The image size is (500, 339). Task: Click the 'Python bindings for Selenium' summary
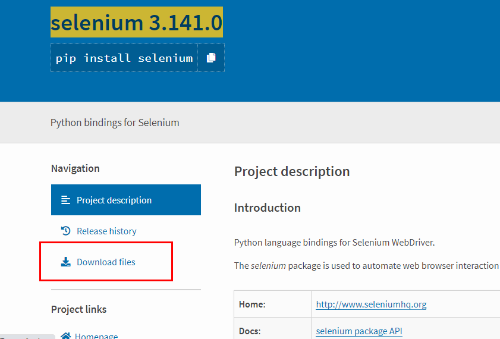115,123
